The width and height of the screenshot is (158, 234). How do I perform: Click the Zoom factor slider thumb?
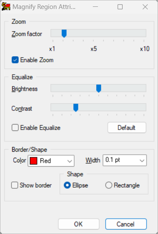pos(64,33)
